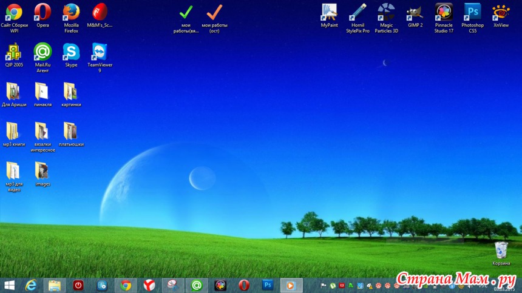The width and height of the screenshot is (522, 293).
Task: Open the GIMP 2 desktop shortcut
Action: [x=415, y=15]
